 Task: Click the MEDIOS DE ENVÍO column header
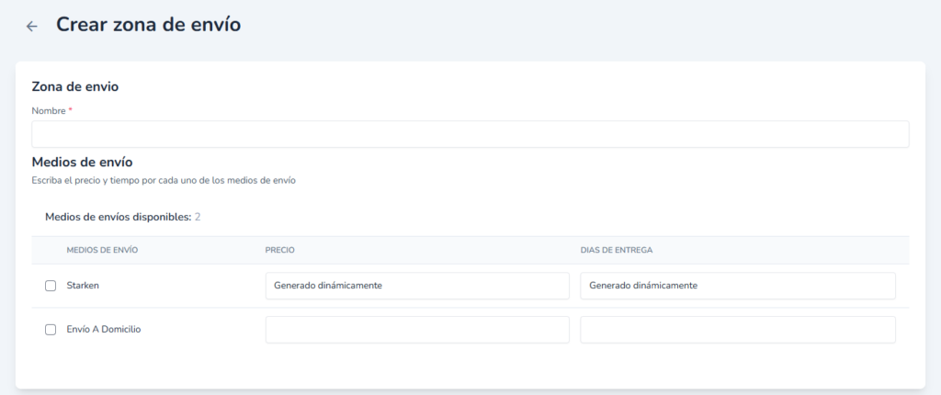[x=102, y=250]
